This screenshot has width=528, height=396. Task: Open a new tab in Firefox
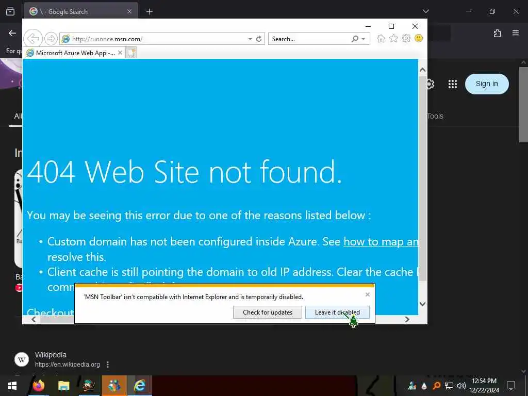149,12
